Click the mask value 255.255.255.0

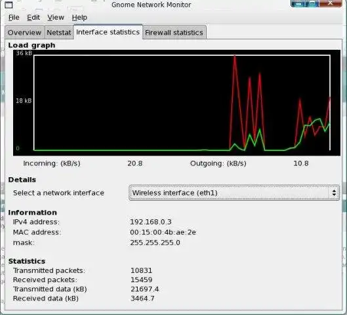155,243
